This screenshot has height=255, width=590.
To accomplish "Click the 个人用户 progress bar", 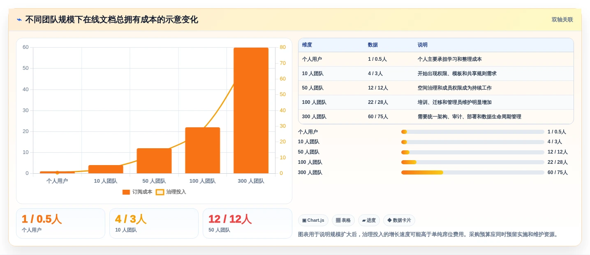I will [x=473, y=132].
